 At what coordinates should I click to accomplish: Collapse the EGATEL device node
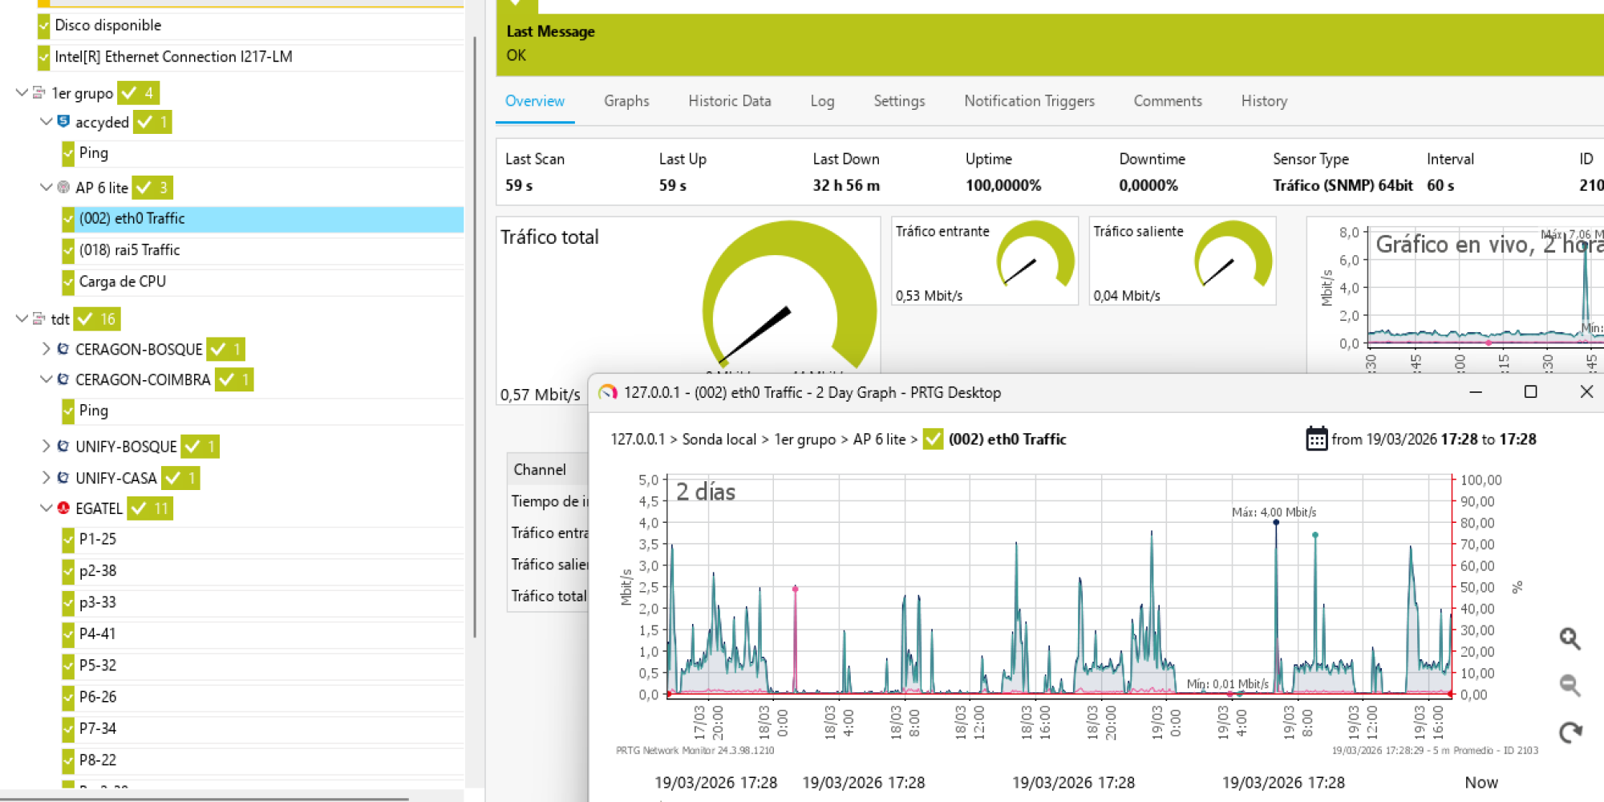46,508
